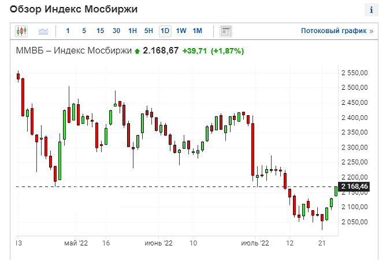
Task: Click the 2 300,00 price axis label
Action: coord(354,147)
